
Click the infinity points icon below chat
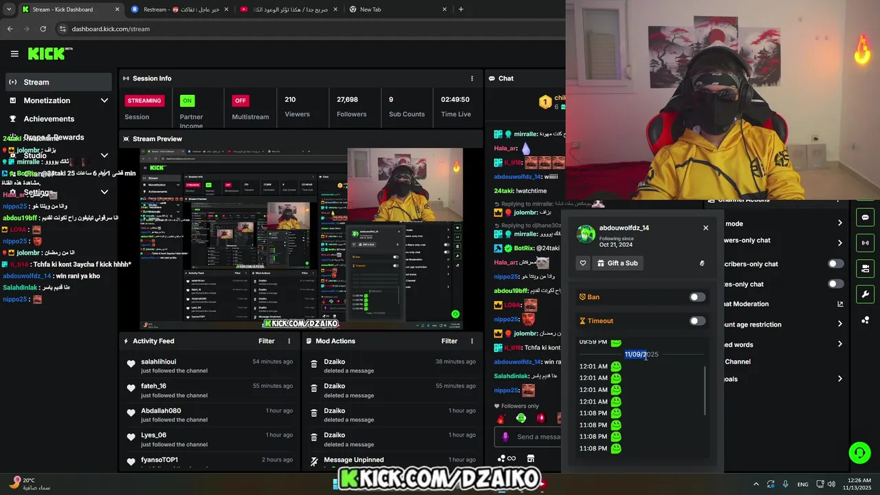pos(507,459)
